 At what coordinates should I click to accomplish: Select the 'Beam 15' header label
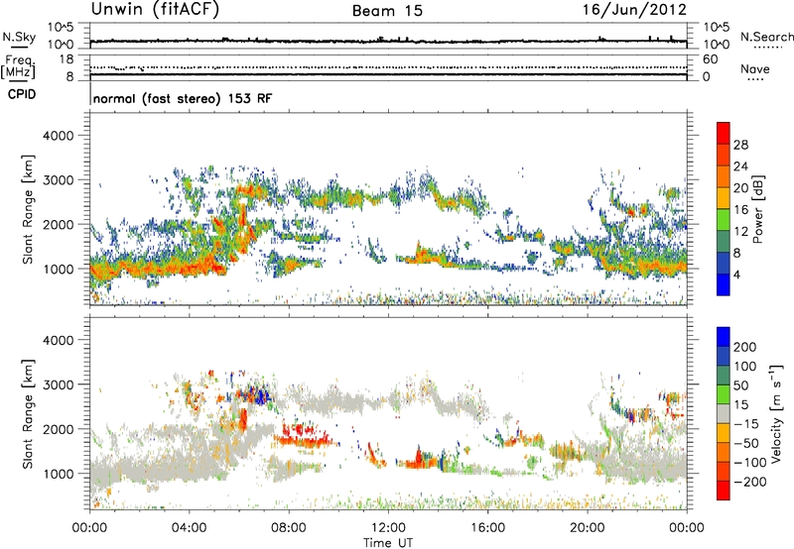pyautogui.click(x=387, y=11)
